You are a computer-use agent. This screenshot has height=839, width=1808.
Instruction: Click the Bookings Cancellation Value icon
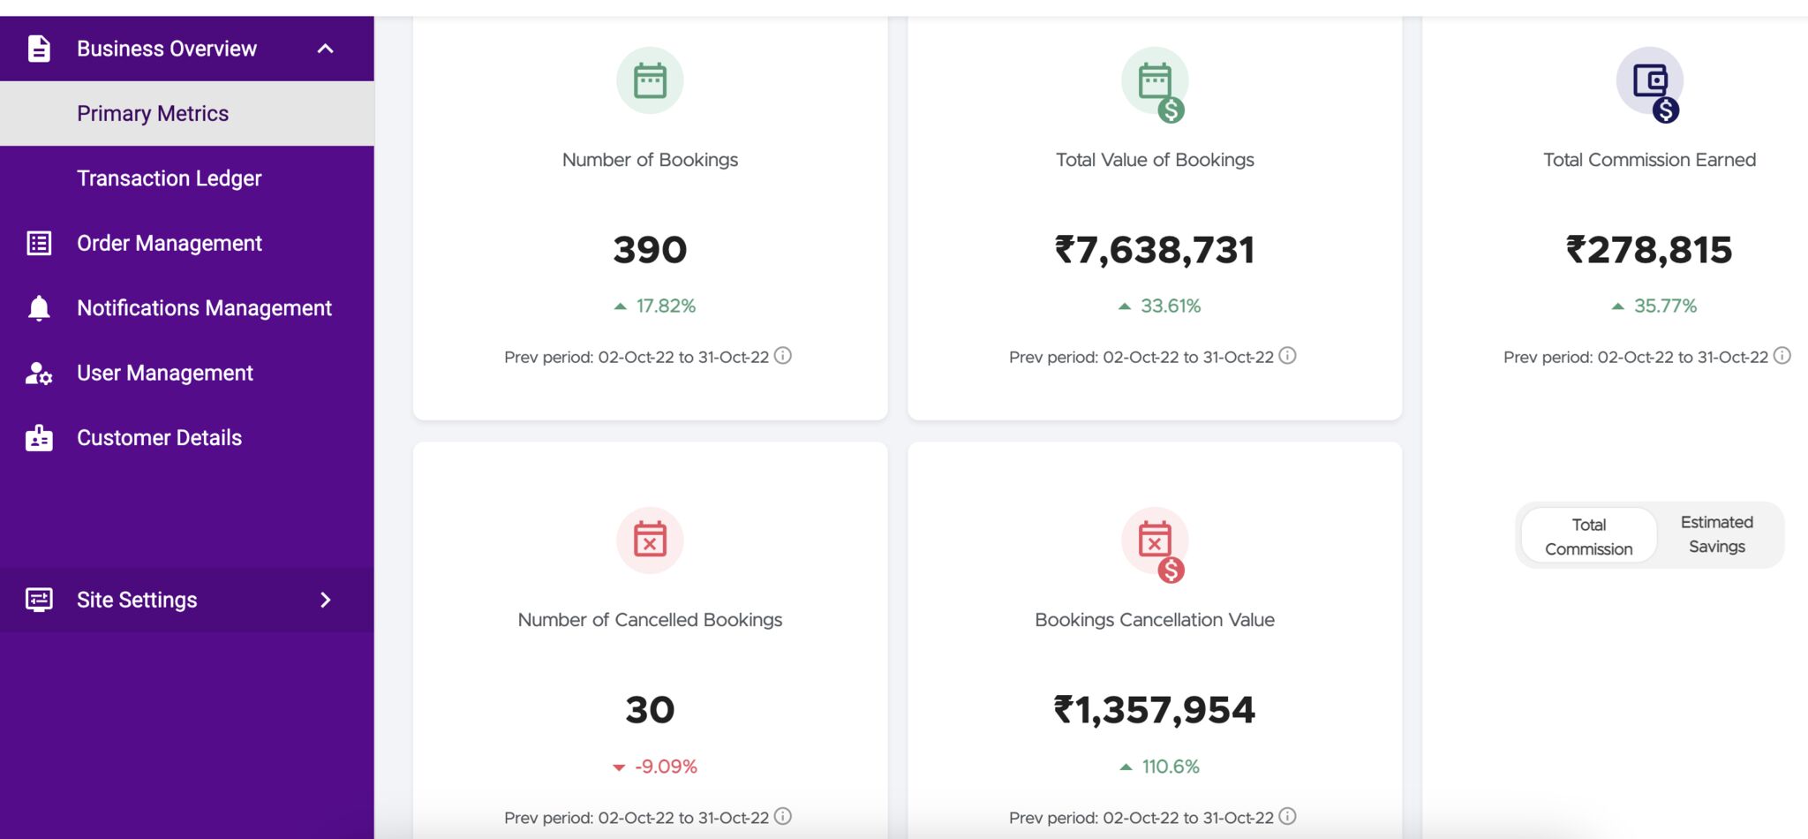1155,541
